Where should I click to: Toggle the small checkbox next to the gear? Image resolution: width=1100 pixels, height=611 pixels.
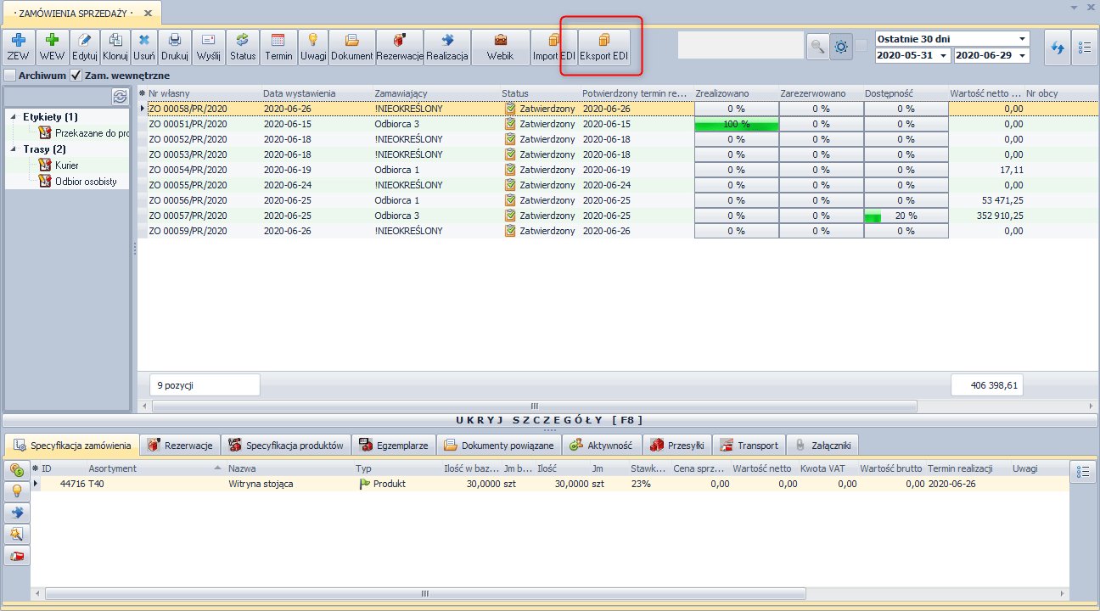[x=861, y=46]
